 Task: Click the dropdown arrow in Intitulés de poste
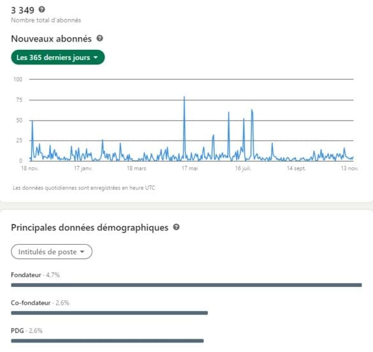coord(82,252)
